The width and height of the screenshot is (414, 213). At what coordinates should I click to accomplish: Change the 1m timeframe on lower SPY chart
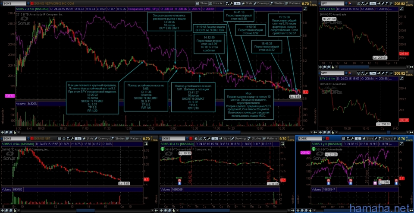coord(373,73)
